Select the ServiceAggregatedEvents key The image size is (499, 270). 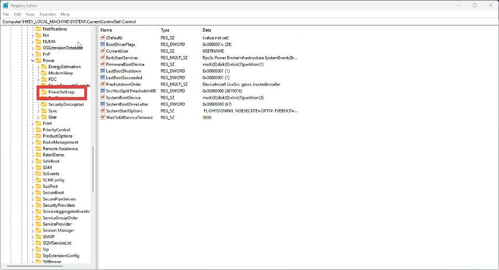click(x=66, y=211)
